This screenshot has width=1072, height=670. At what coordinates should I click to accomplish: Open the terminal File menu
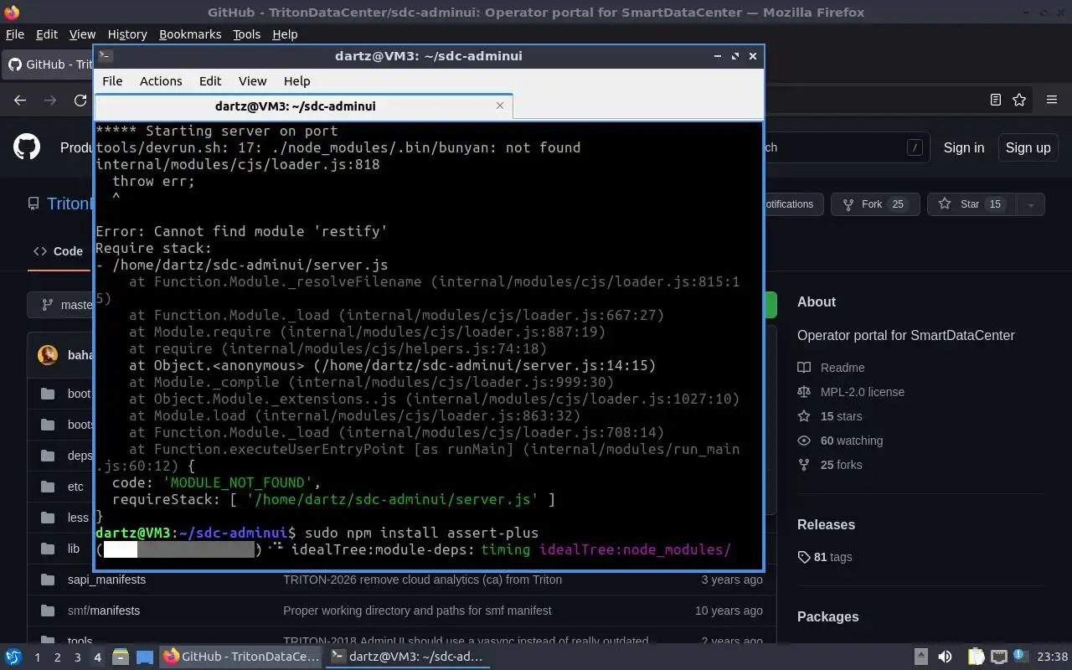point(112,81)
